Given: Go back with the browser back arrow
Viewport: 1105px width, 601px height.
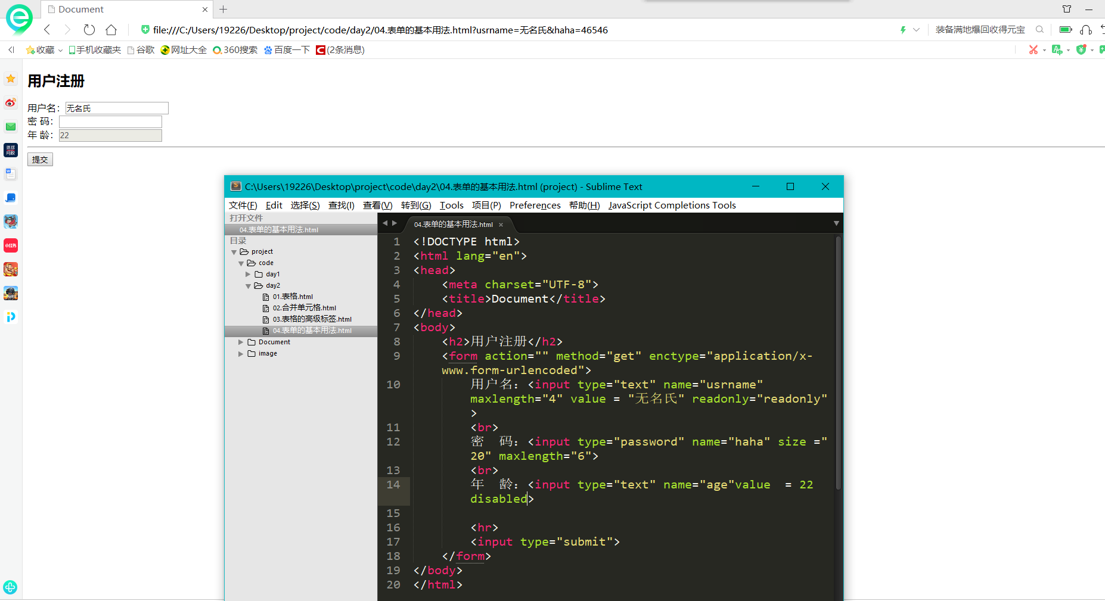Looking at the screenshot, I should tap(47, 30).
